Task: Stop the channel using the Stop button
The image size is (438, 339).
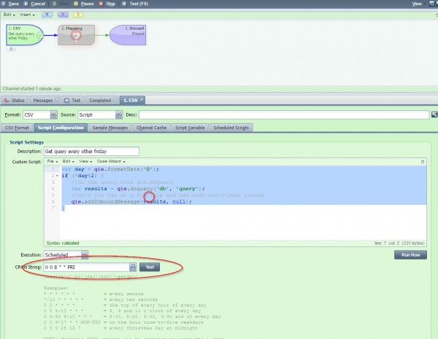Action: pyautogui.click(x=107, y=4)
